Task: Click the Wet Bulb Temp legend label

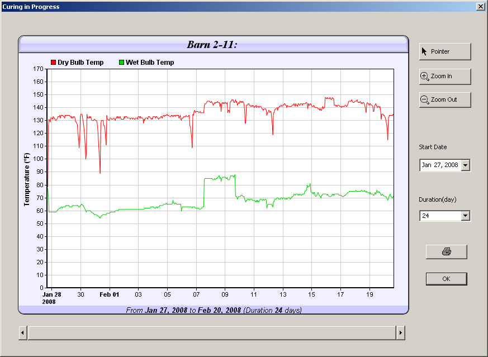Action: [150, 63]
